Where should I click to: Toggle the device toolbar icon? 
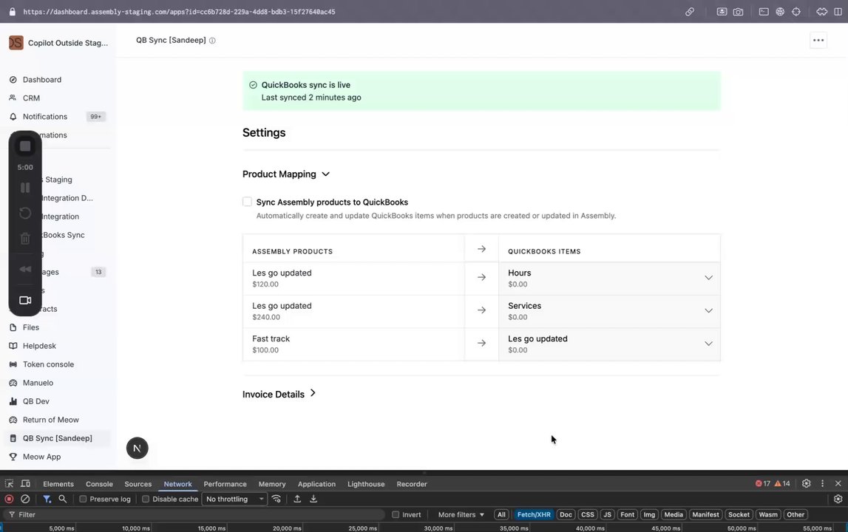coord(27,484)
